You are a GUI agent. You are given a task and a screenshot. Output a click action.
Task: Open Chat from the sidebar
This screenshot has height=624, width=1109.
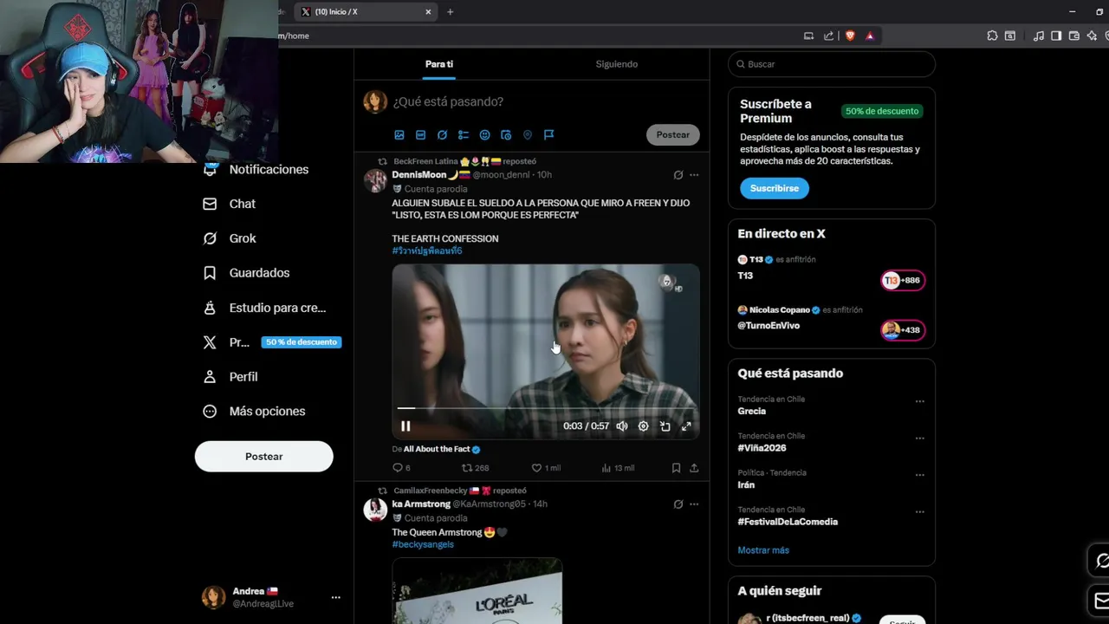point(230,204)
